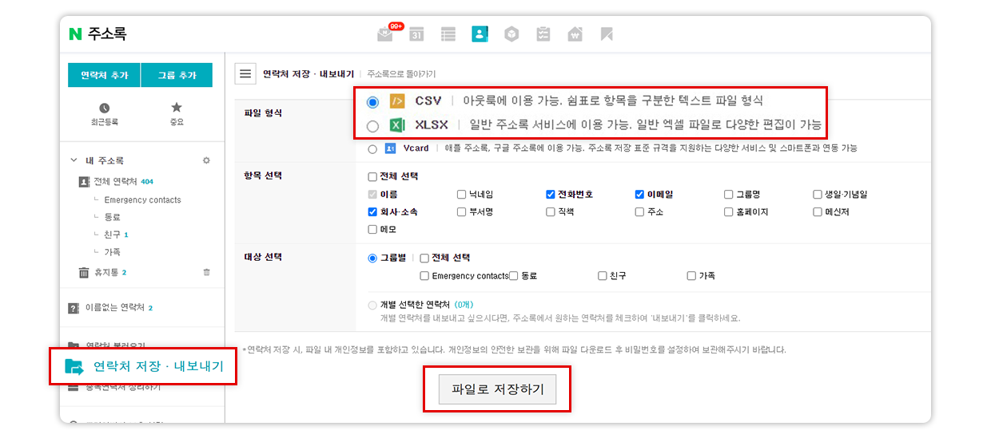Go back via 주소록으로 돌아가기 link
991x438 pixels.
[x=401, y=74]
